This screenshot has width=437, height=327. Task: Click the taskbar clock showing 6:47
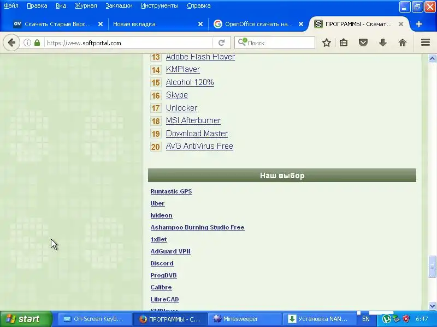tap(422, 319)
